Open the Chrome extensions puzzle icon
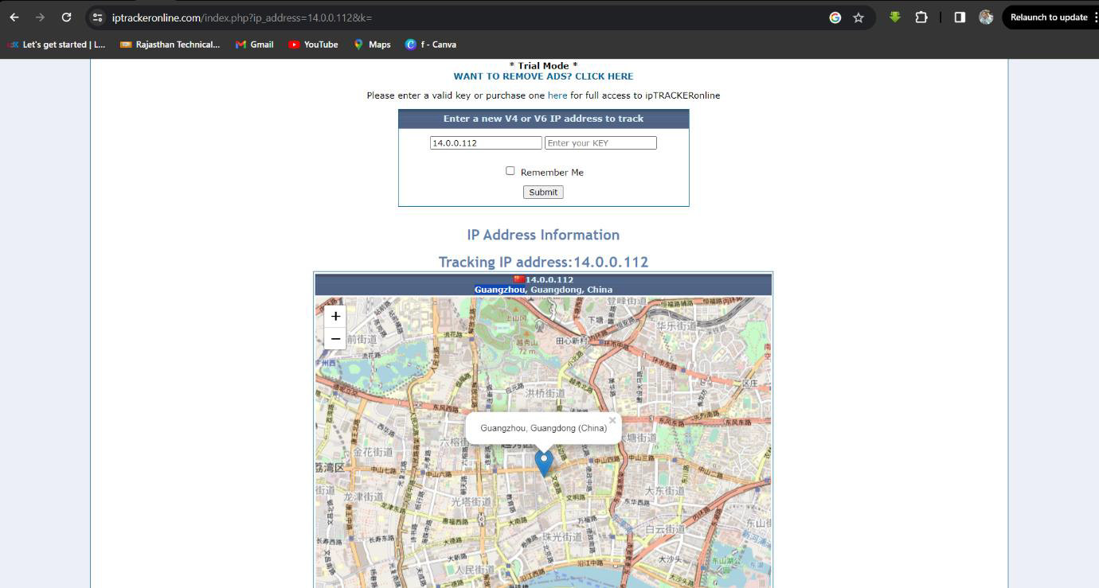Image resolution: width=1099 pixels, height=588 pixels. 921,18
